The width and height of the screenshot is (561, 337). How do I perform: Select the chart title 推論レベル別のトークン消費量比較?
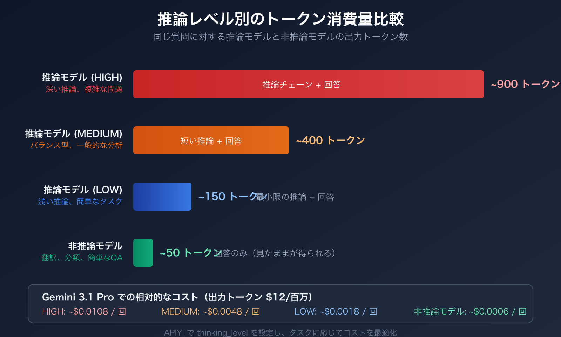tap(280, 19)
